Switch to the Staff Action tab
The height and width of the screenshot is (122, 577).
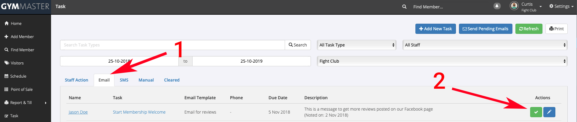click(76, 80)
